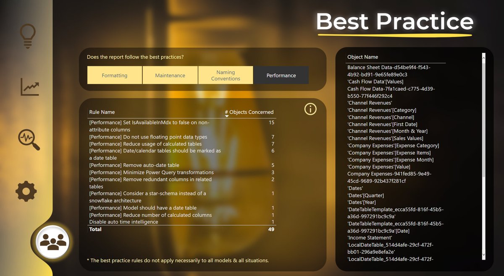Screen dimensions: 504x276
Task: Click the people group icon button
Action: coord(53,242)
